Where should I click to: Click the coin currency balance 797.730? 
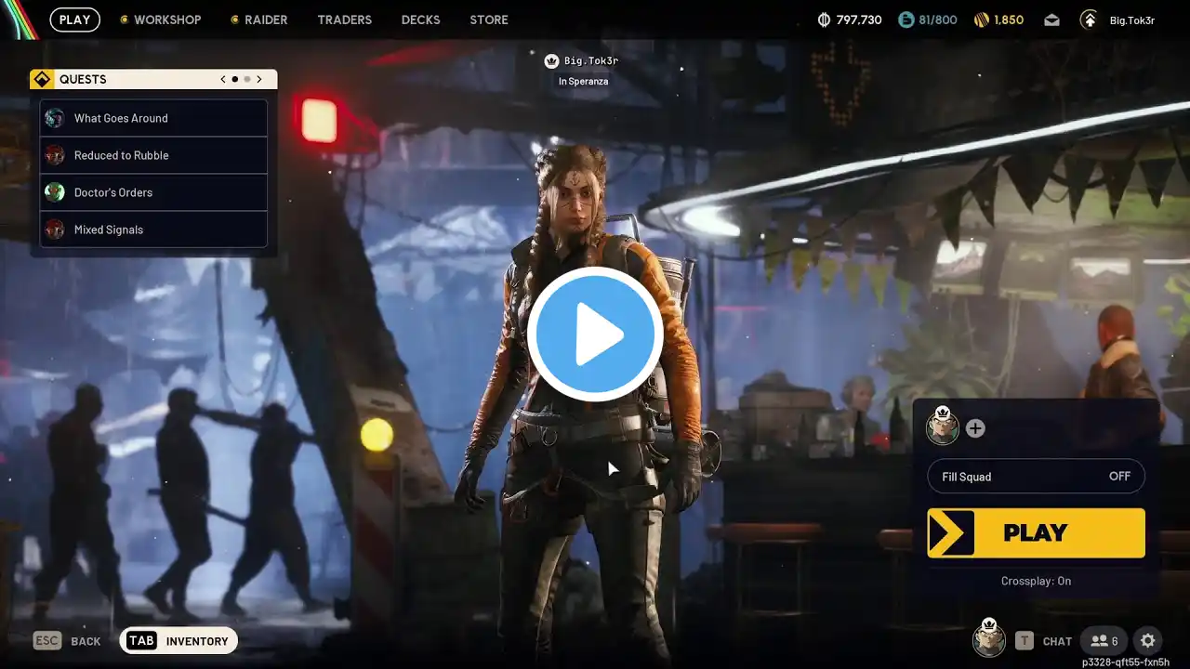pyautogui.click(x=850, y=20)
